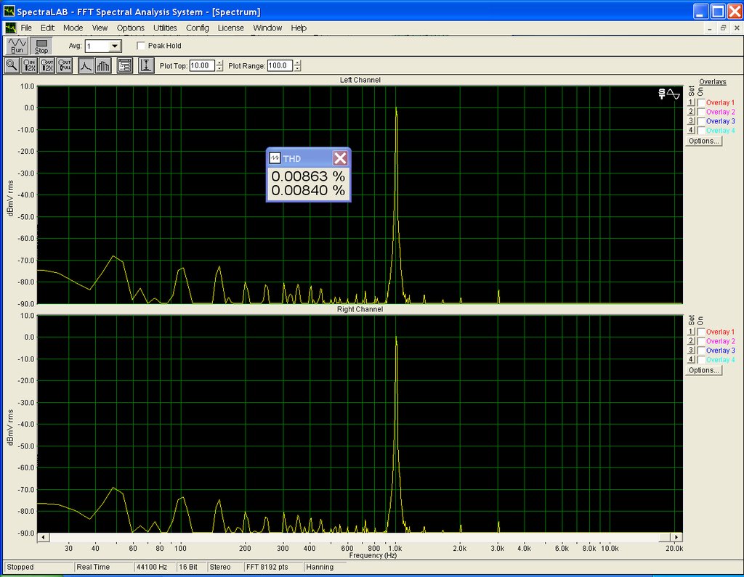Viewport: 744px width, 577px height.
Task: Turn on Overlay 4 in Right Channel
Action: (701, 360)
